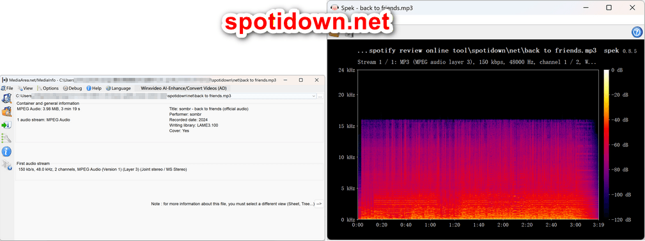Click '1 audio stream: MPEG Audio' text
The height and width of the screenshot is (241, 645).
[x=43, y=120]
